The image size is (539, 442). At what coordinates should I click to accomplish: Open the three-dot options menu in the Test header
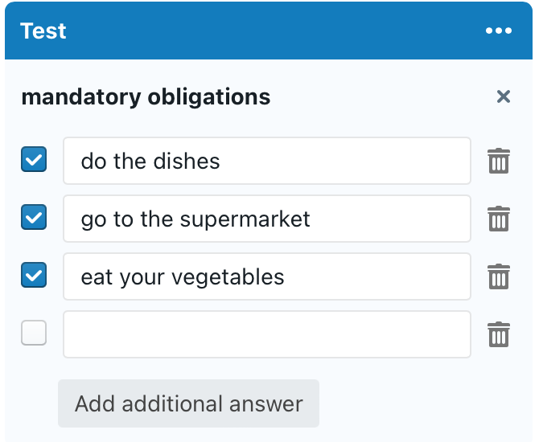click(x=499, y=31)
